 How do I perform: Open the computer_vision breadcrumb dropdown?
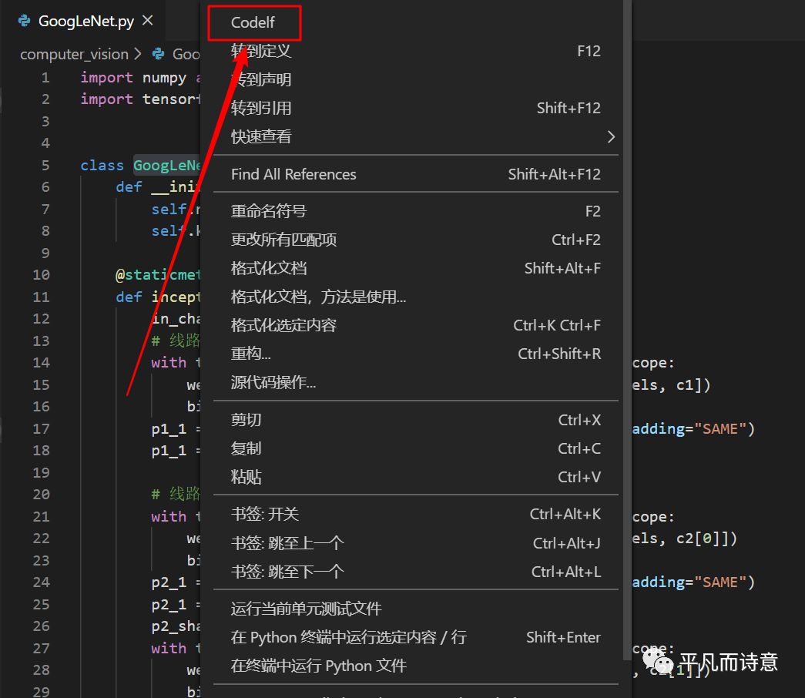tap(74, 53)
